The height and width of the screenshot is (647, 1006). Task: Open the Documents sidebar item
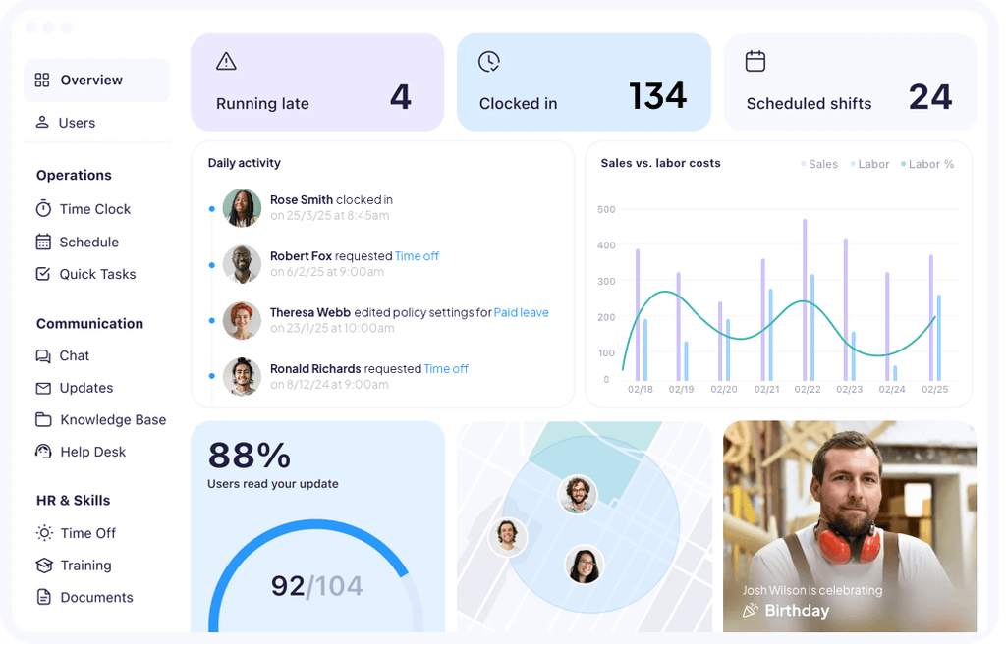click(x=96, y=597)
